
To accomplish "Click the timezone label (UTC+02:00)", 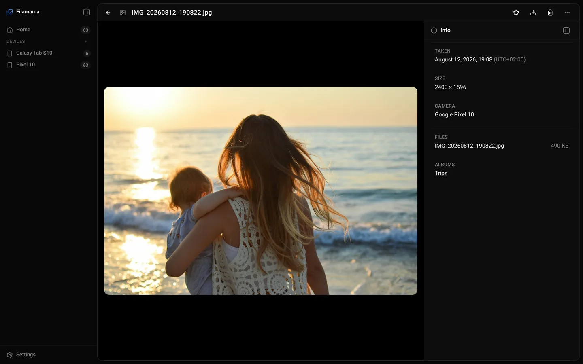I will tap(510, 59).
